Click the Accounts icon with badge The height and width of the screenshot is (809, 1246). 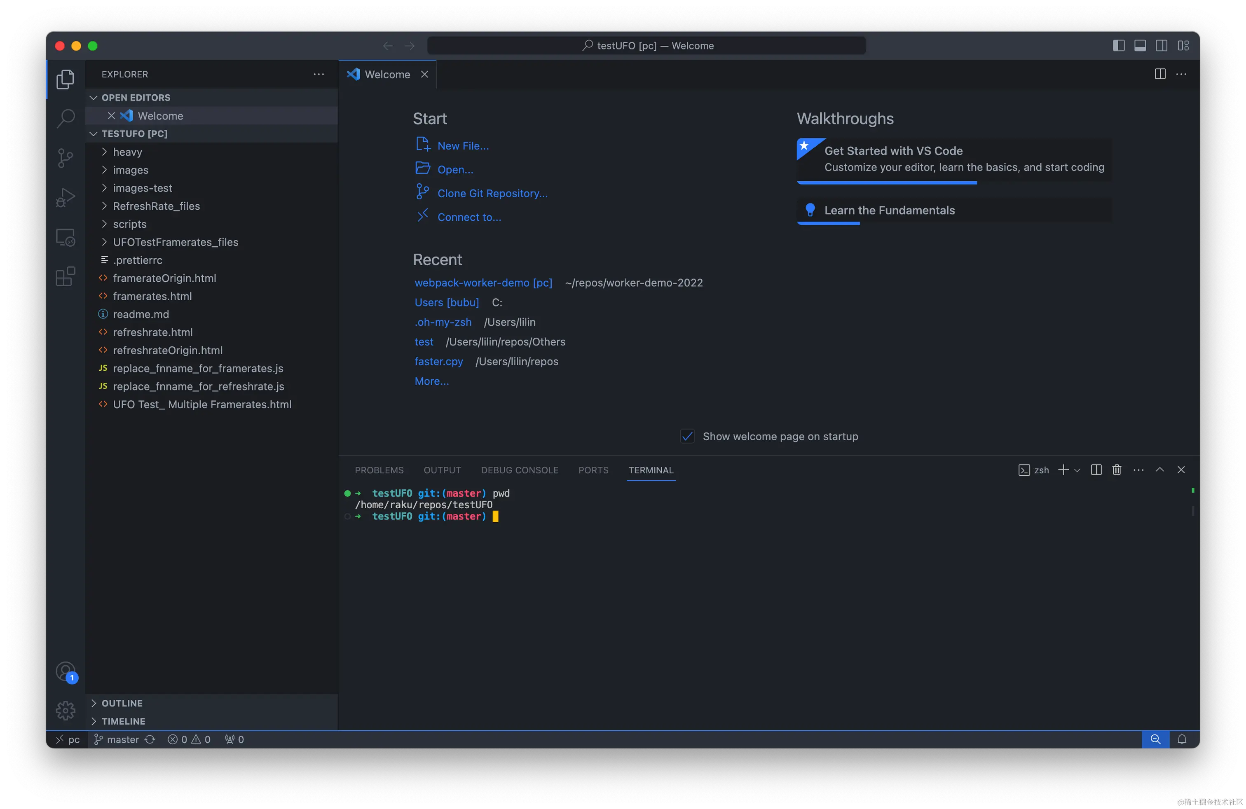(65, 671)
